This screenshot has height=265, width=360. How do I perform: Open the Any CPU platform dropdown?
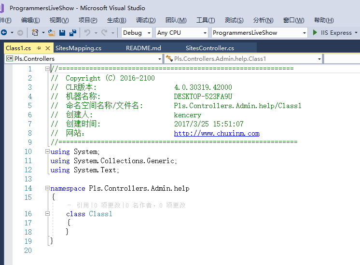[181, 33]
